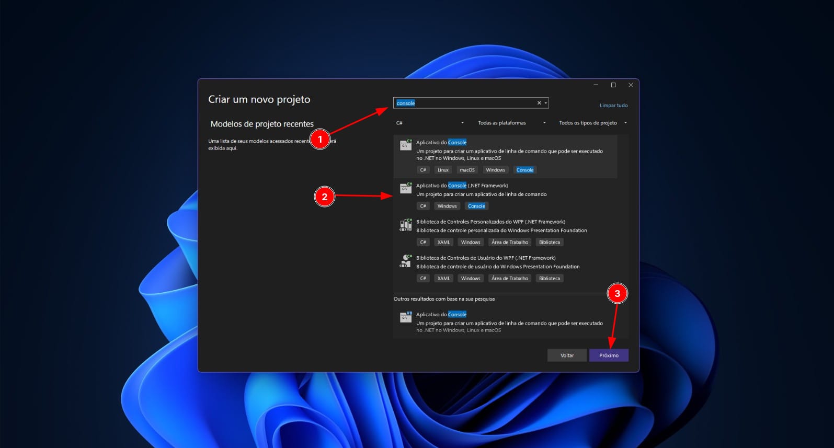Minimize the Criar um novo projeto window
This screenshot has height=448, width=834.
[596, 85]
